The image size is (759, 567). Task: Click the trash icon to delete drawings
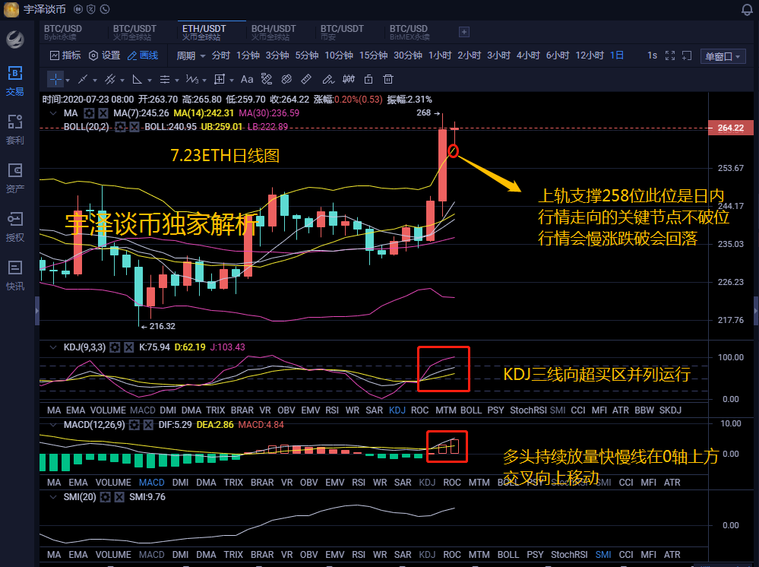coord(388,79)
